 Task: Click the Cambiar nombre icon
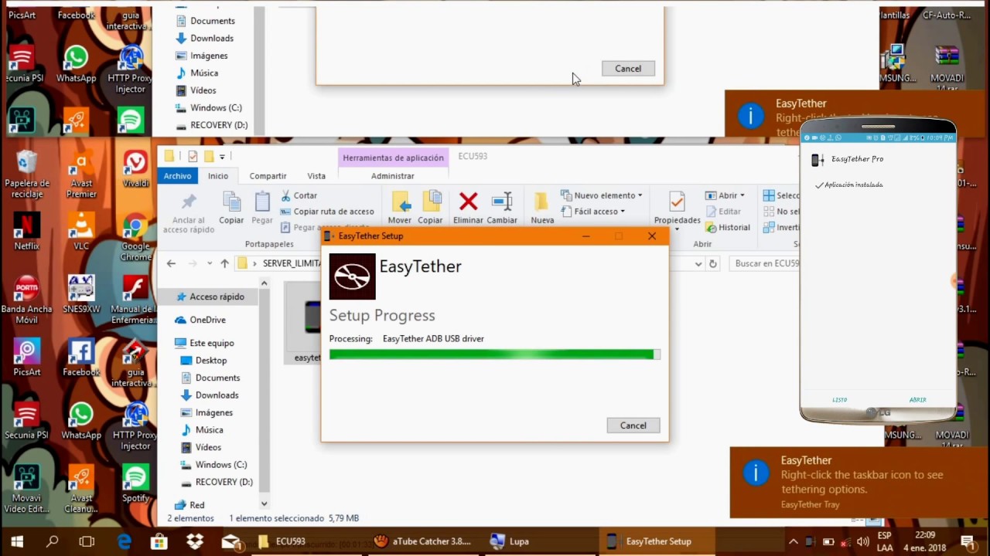502,202
